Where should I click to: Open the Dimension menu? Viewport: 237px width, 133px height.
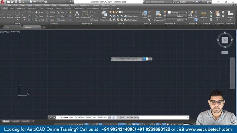[64, 5]
